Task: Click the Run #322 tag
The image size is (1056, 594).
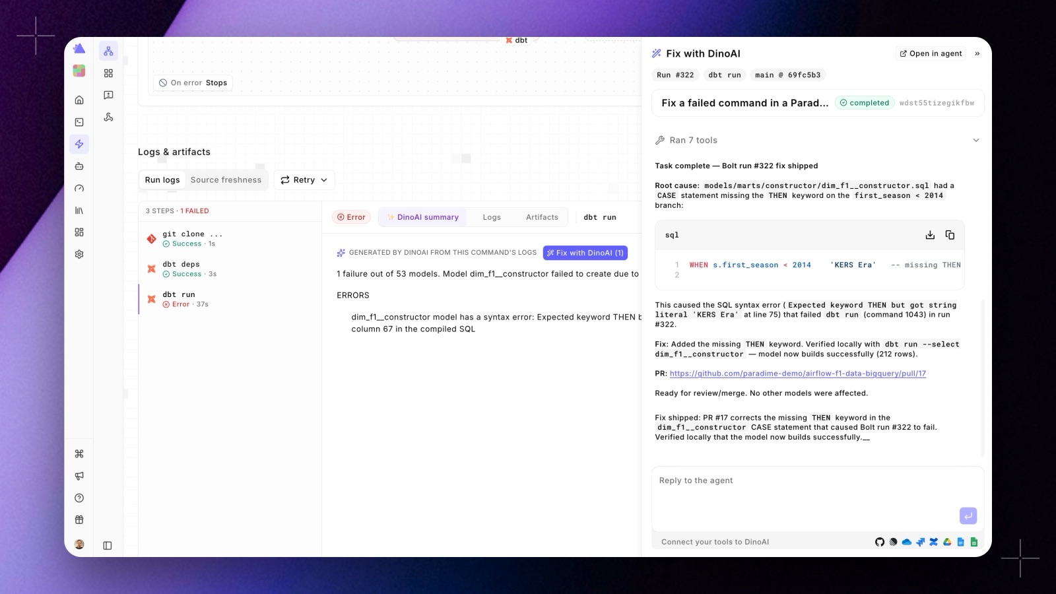Action: (675, 75)
